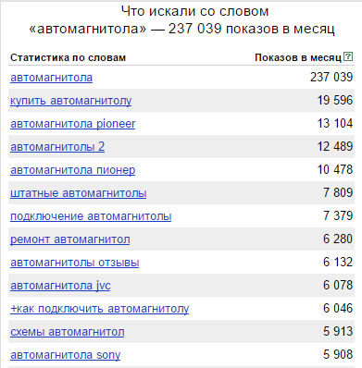
Task: Select автомагнитолы отзывы link
Action: 75,263
